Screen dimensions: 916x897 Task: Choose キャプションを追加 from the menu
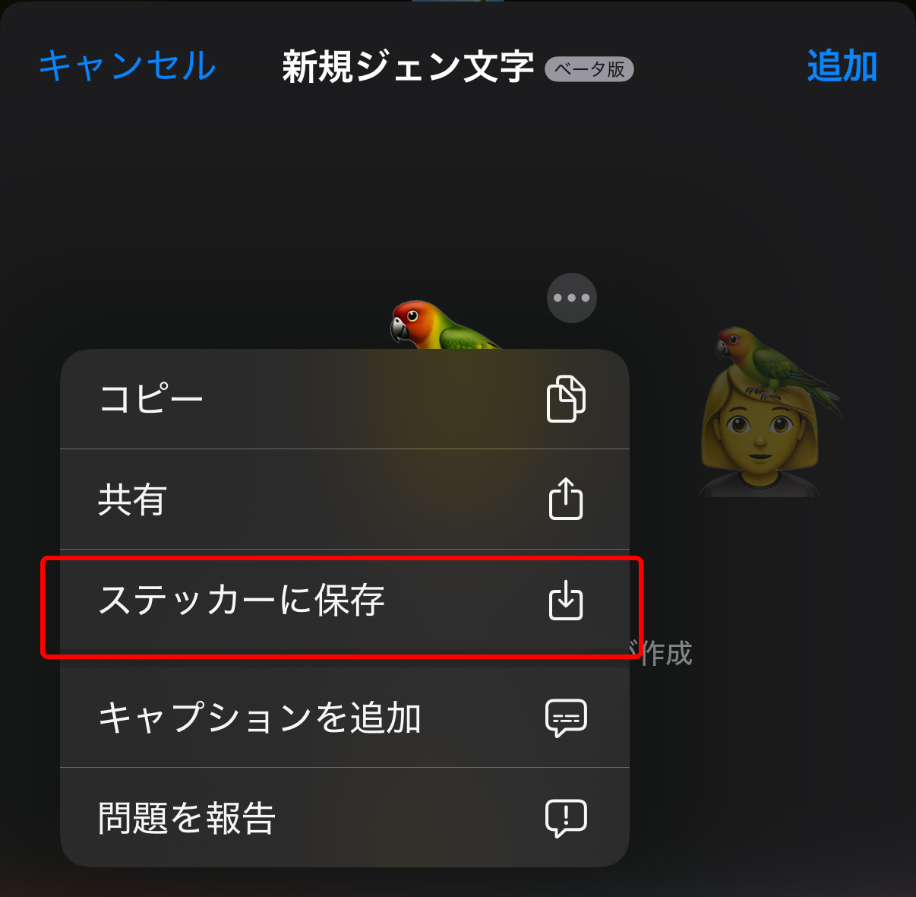345,718
